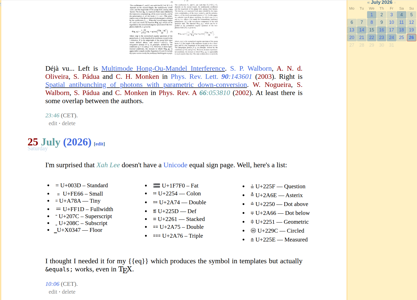Click the 'U+2254 — Colon' list entry
Viewport: 417px width, 300px height.
point(177,193)
